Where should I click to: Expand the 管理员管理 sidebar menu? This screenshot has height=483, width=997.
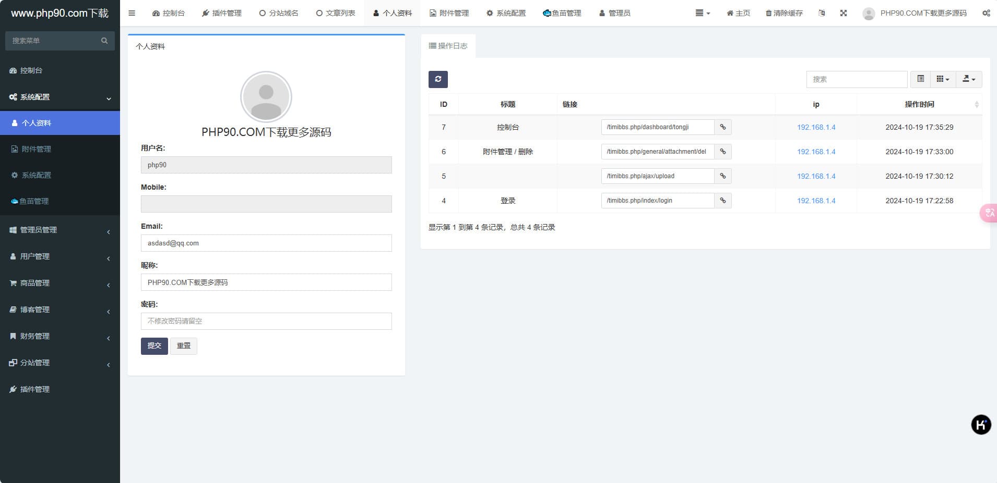pyautogui.click(x=60, y=230)
